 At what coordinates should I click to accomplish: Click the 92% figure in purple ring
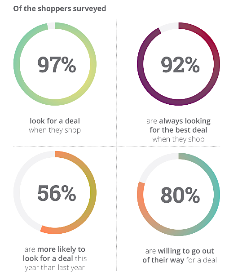point(180,65)
